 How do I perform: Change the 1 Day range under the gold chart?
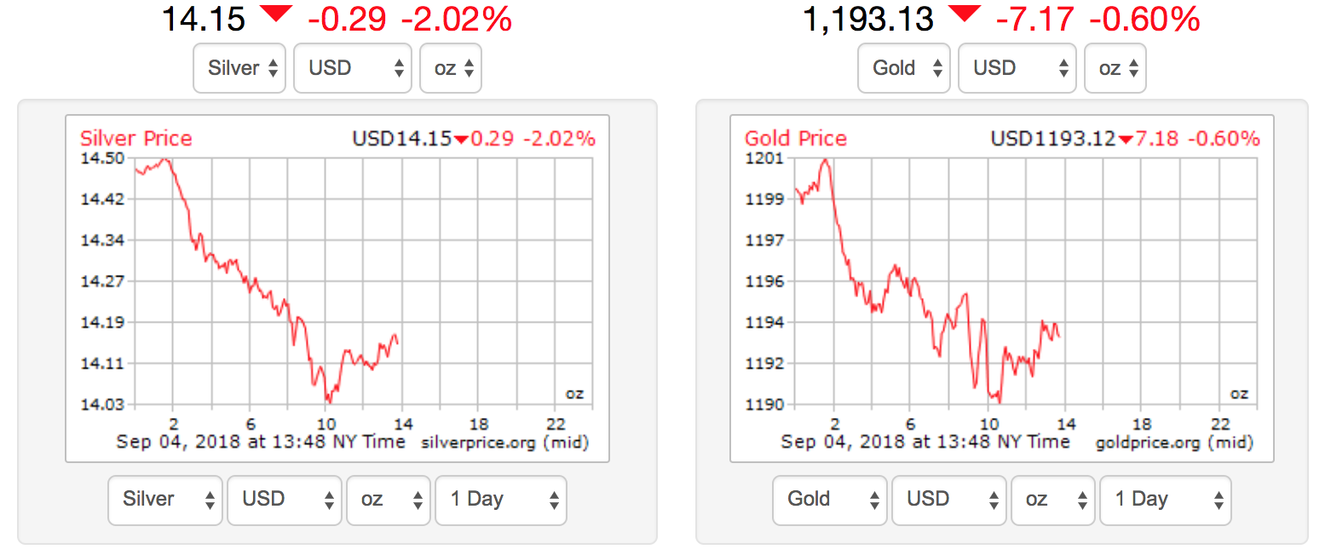coord(1165,500)
